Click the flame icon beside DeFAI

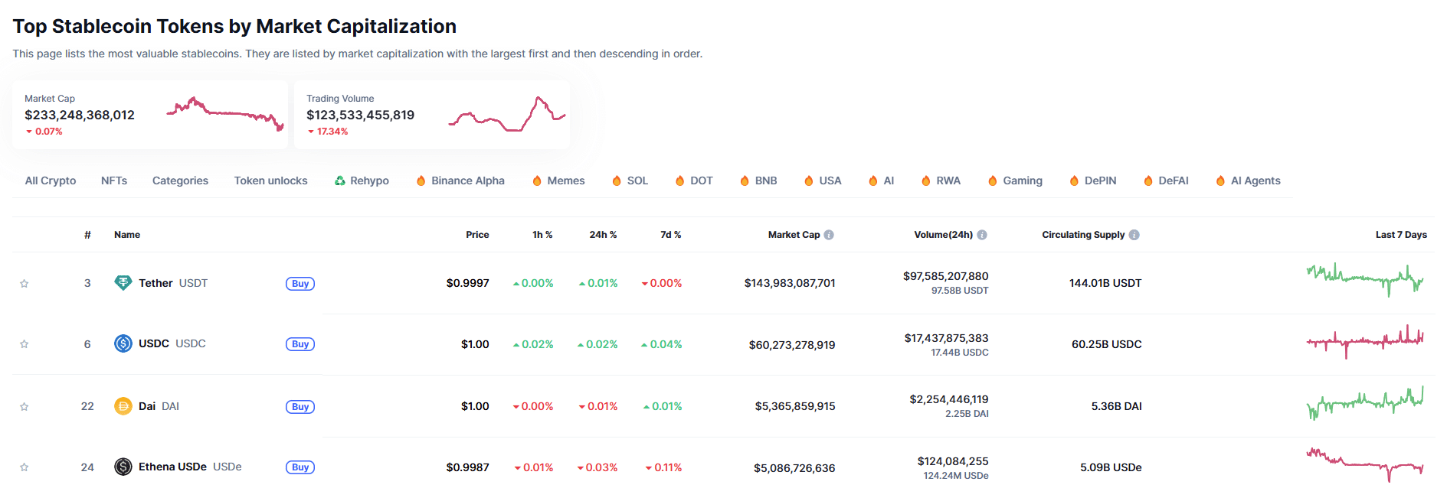point(1148,181)
